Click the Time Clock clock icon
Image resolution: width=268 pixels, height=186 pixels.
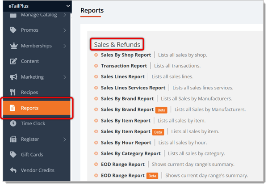click(13, 123)
